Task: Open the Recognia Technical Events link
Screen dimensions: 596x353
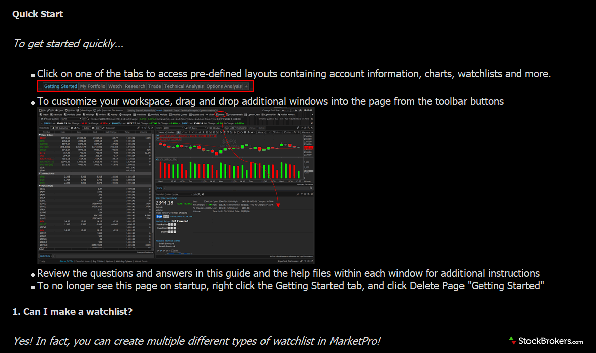Action: [168, 241]
